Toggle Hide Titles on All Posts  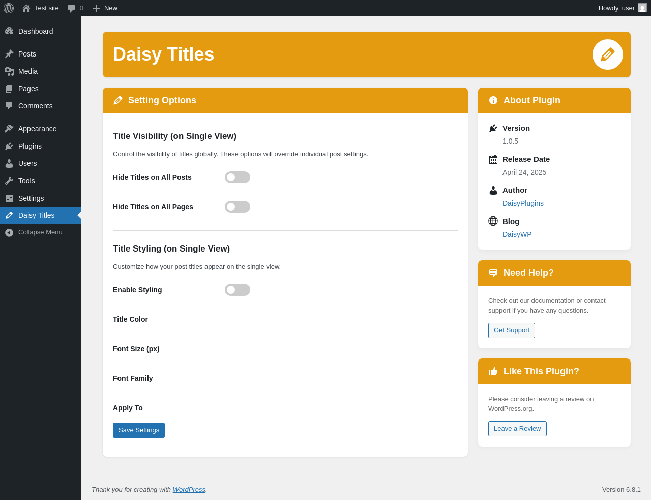238,177
